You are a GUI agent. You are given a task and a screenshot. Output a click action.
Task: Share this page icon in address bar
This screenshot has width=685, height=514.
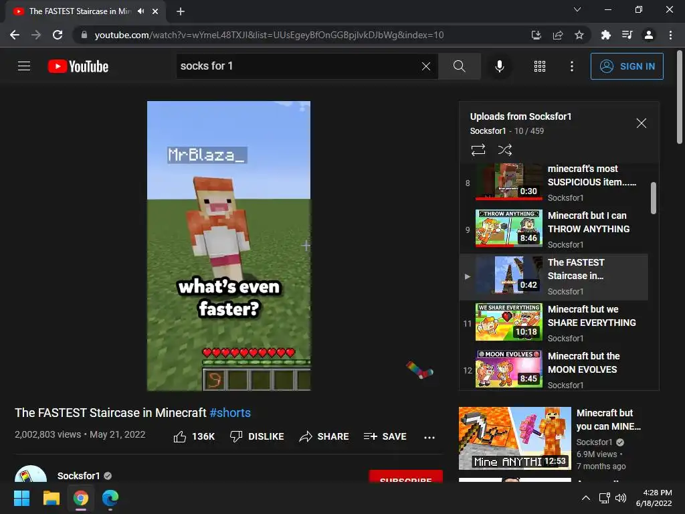(557, 35)
